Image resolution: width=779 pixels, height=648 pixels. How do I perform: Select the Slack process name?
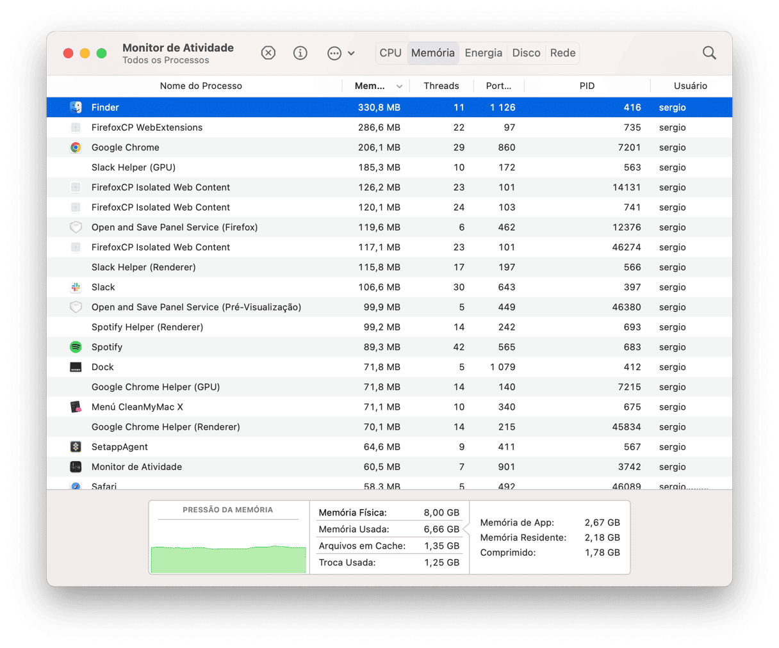pyautogui.click(x=103, y=287)
